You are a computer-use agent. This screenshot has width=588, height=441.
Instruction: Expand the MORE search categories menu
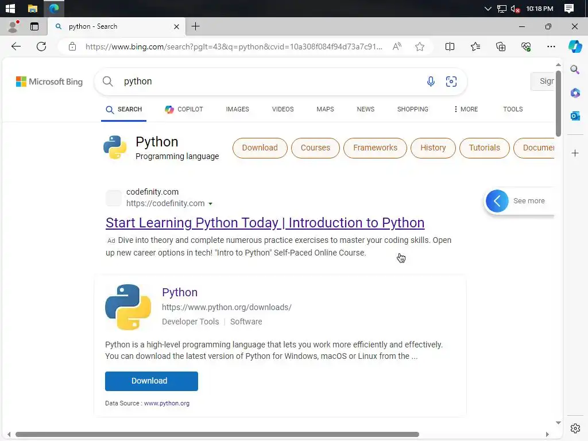pos(466,109)
